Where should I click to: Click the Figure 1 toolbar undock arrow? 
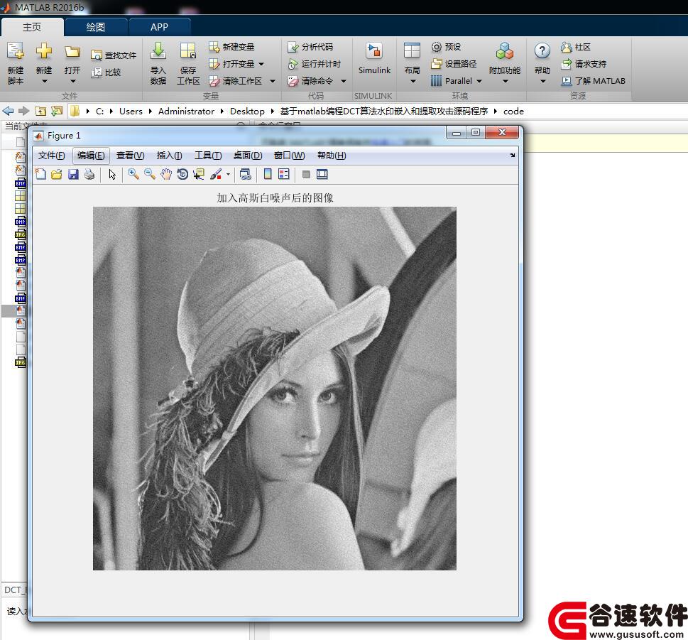tap(512, 155)
